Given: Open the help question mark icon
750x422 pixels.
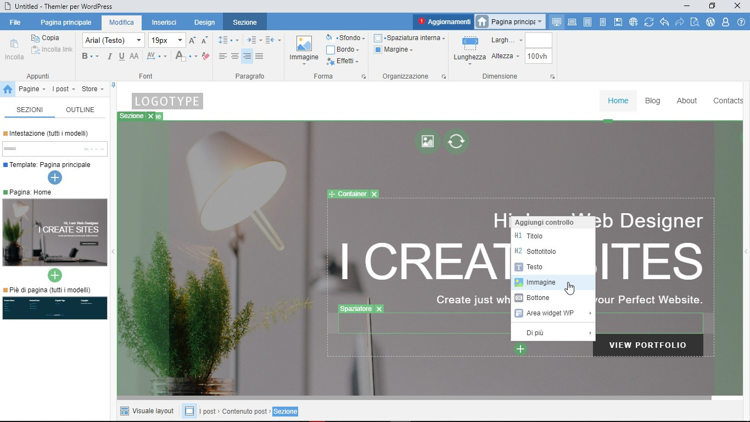Looking at the screenshot, I should coord(741,22).
